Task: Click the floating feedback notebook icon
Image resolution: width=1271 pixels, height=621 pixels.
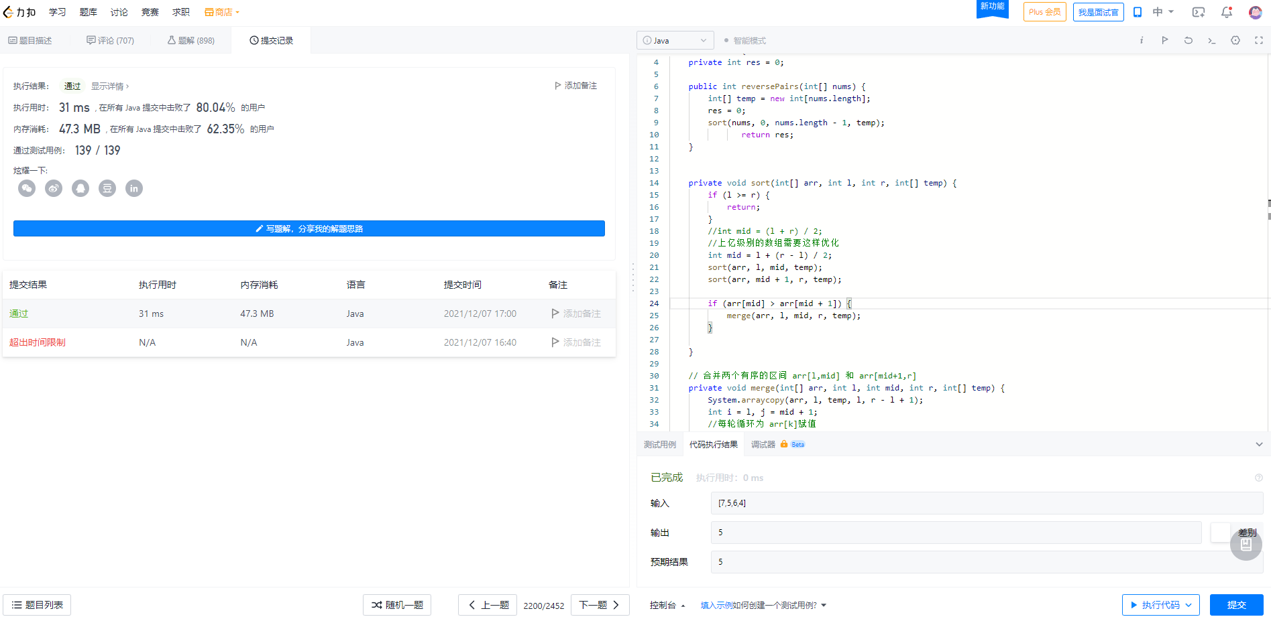Action: tap(1246, 545)
